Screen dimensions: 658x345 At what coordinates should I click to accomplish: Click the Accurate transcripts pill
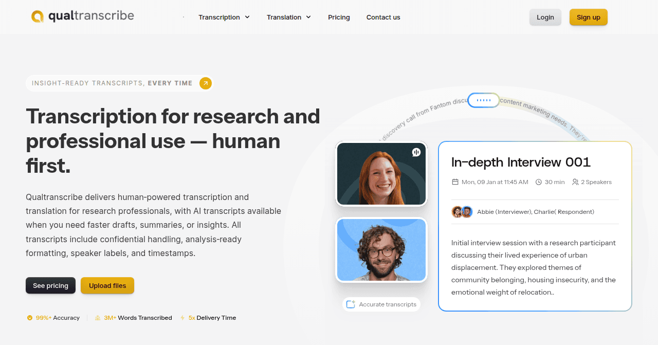(x=381, y=304)
